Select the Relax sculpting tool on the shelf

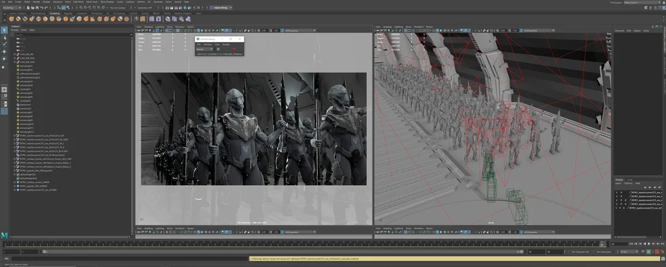point(25,19)
